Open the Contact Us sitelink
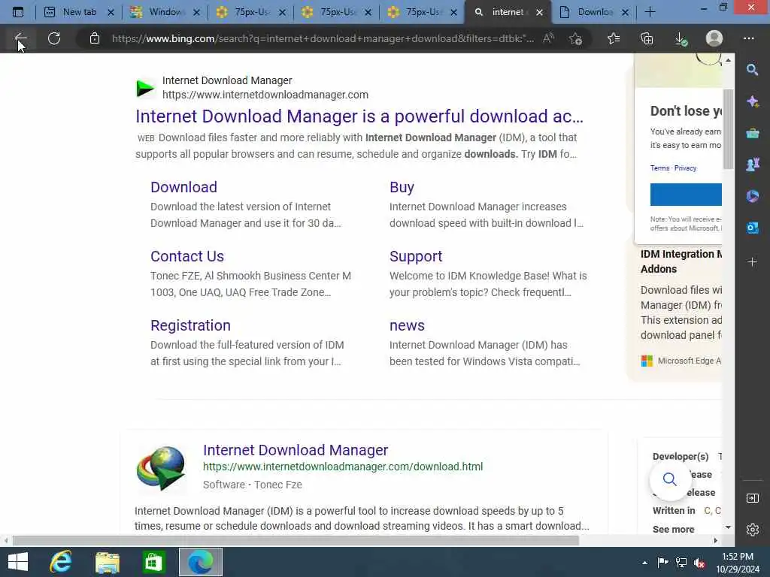The image size is (770, 577). coord(187,256)
